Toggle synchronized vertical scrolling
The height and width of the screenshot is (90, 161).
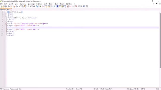pyautogui.click(x=46, y=6)
